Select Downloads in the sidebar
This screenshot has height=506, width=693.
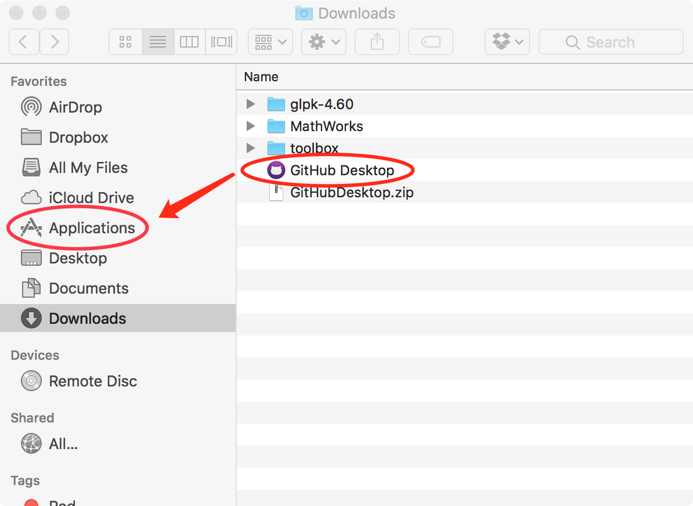(x=118, y=318)
